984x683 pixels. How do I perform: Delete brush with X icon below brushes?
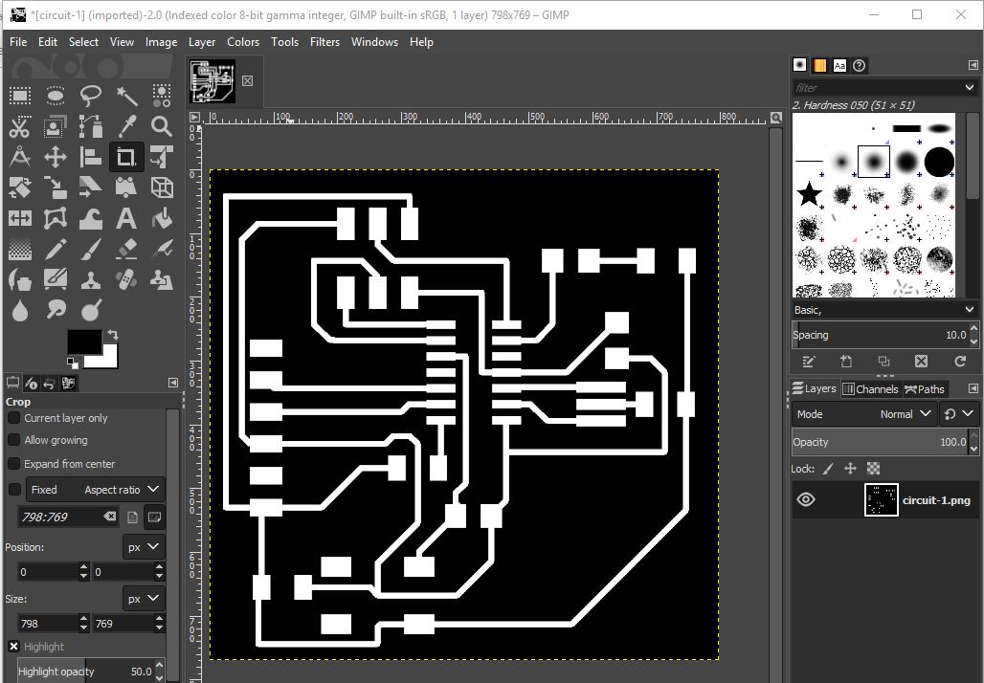coord(921,362)
